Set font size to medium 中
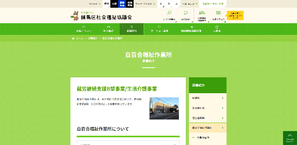The height and width of the screenshot is (145, 297). click(168, 4)
